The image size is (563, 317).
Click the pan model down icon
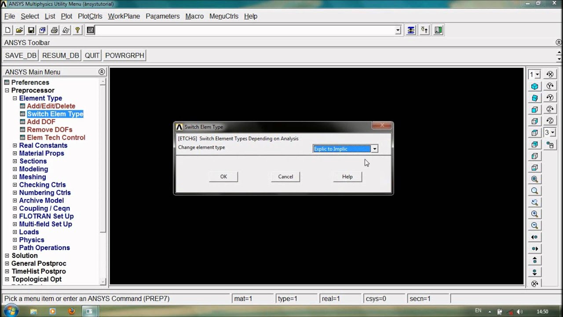534,272
